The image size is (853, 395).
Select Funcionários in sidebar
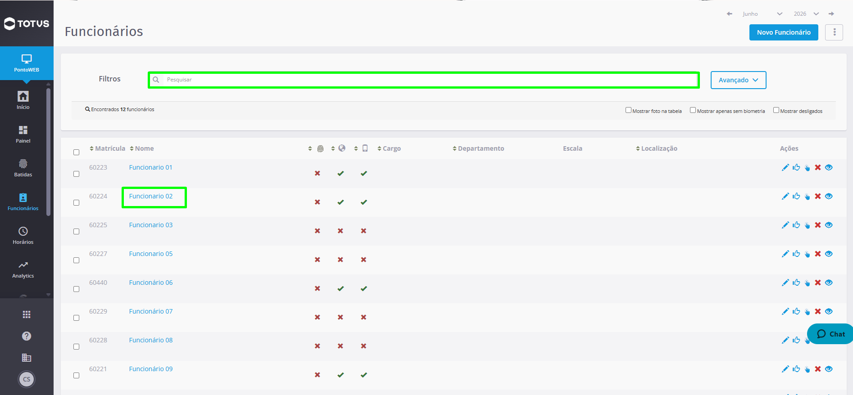tap(23, 202)
